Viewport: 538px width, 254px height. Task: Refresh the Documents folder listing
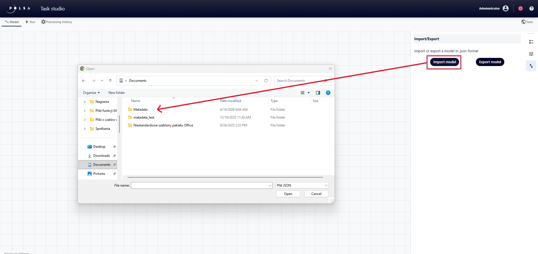point(266,81)
